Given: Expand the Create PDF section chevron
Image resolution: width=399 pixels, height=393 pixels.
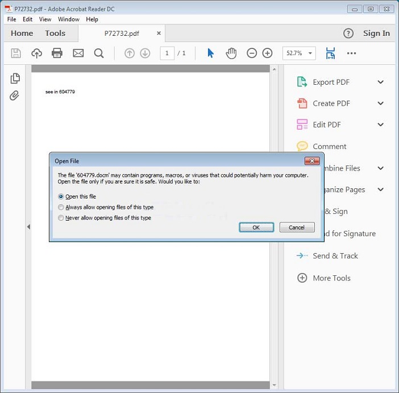Looking at the screenshot, I should (380, 104).
